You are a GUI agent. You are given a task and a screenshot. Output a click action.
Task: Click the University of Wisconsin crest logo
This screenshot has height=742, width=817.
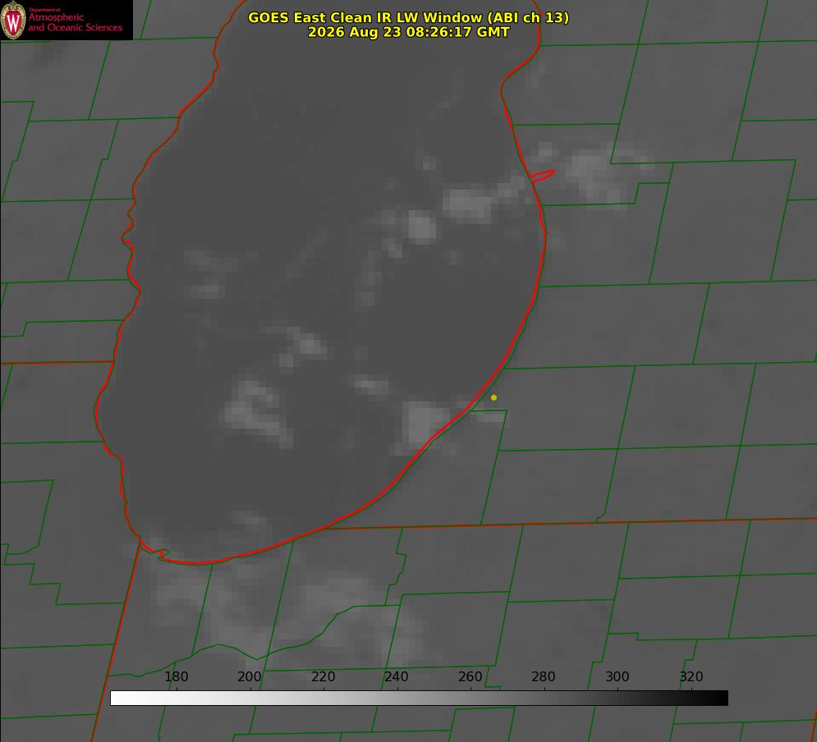point(13,20)
